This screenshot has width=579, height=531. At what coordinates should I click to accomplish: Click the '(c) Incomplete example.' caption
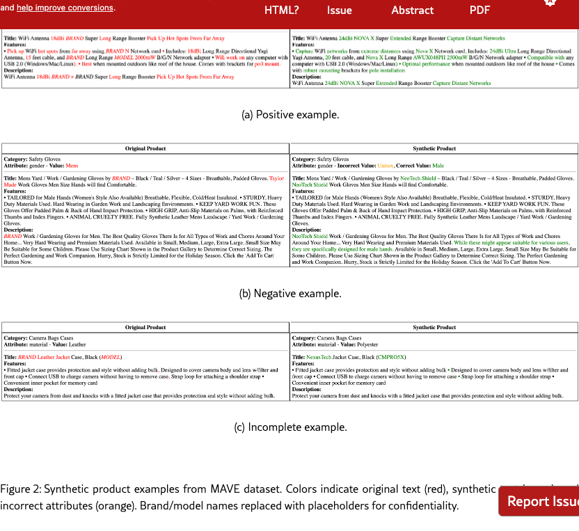point(289,427)
